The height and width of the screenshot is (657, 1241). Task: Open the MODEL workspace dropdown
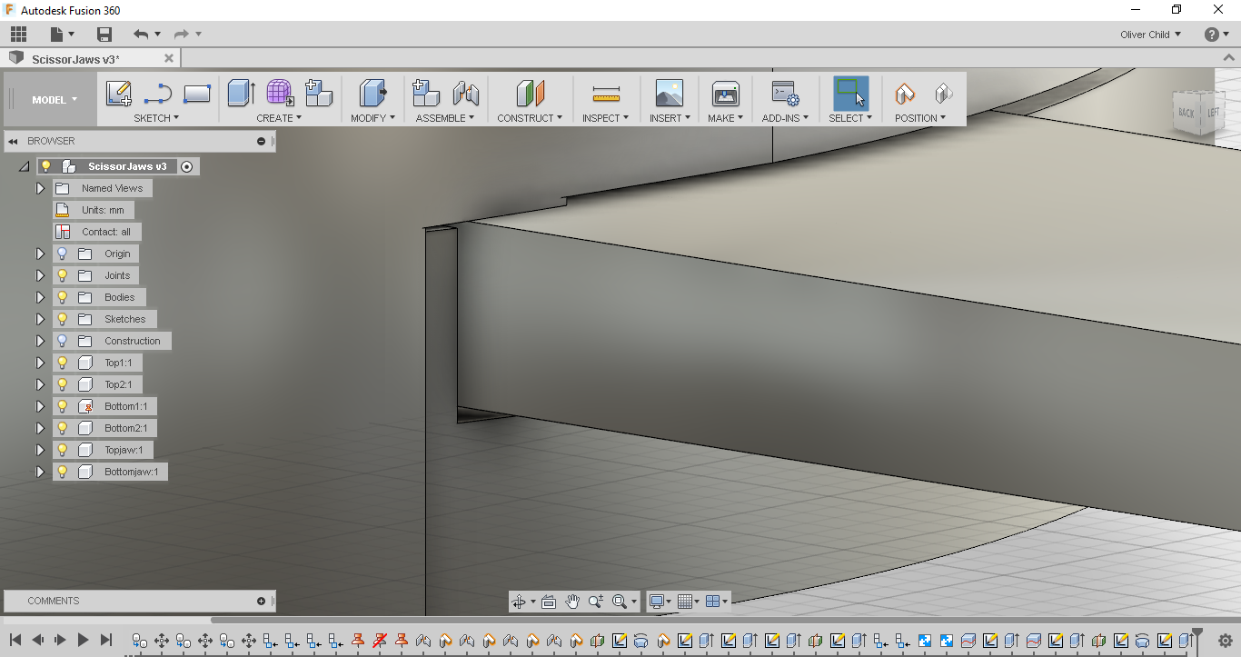[x=55, y=100]
